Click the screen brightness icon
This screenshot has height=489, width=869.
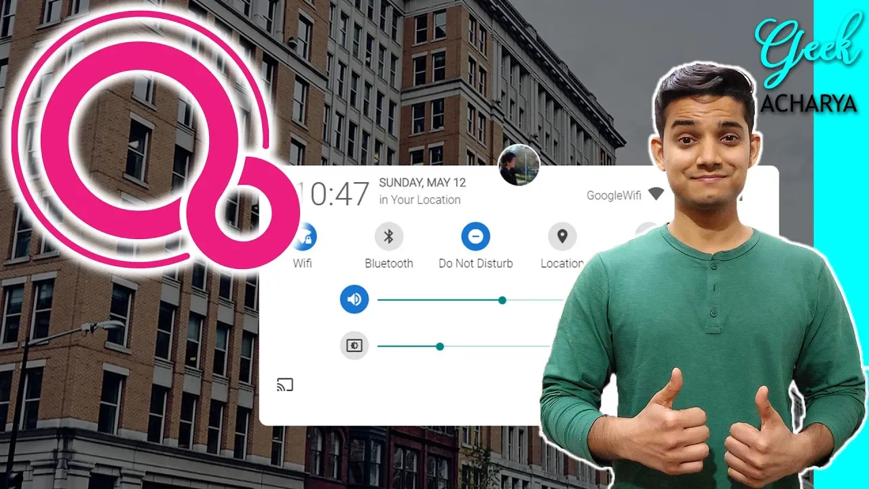point(354,346)
